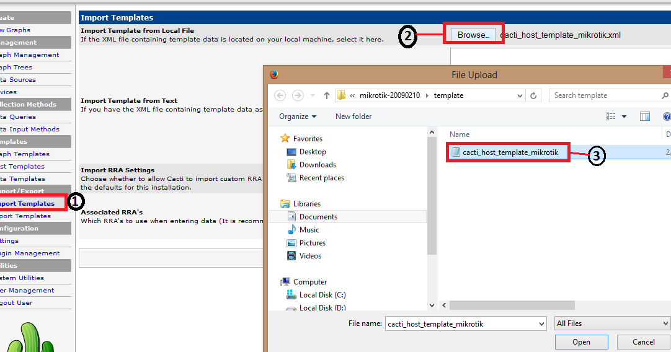Open the Organize menu

tap(298, 117)
